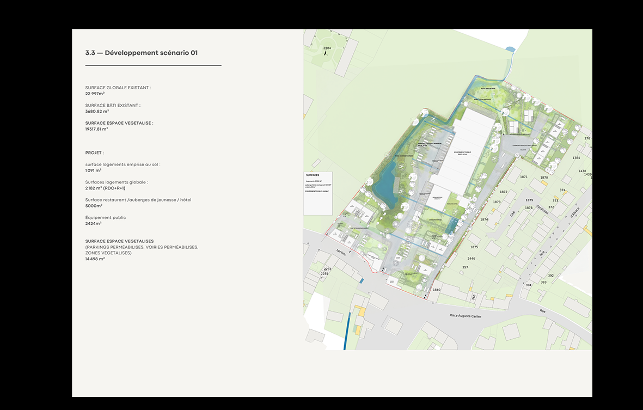Click the heading "3.3 — Développement scénario 01"

tap(142, 53)
